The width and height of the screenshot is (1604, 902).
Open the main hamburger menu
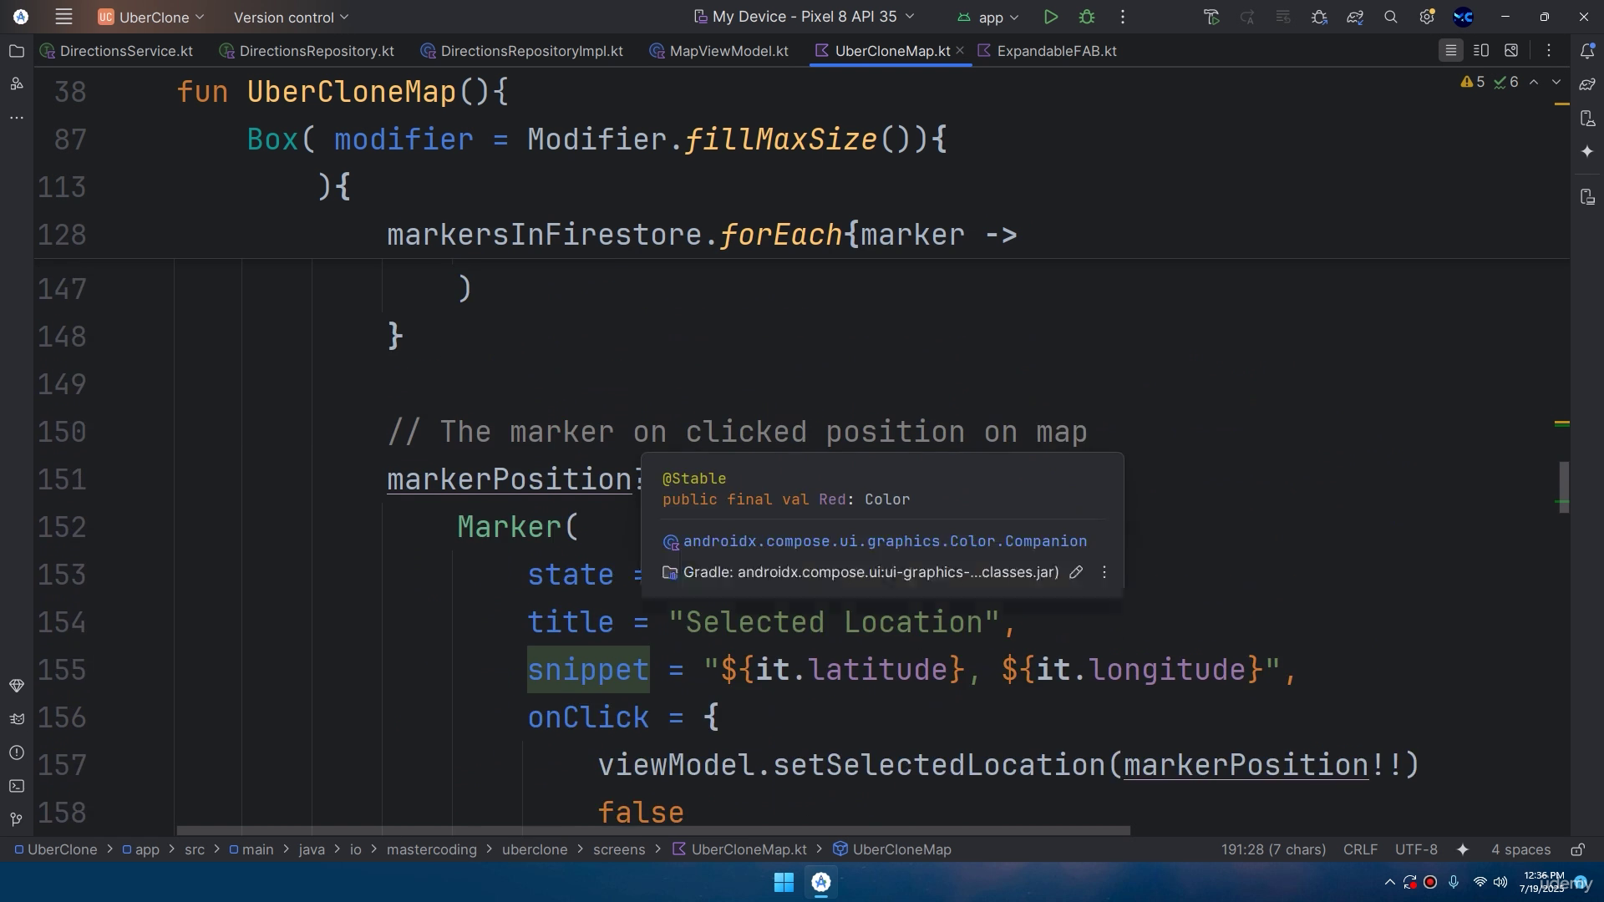tap(63, 17)
